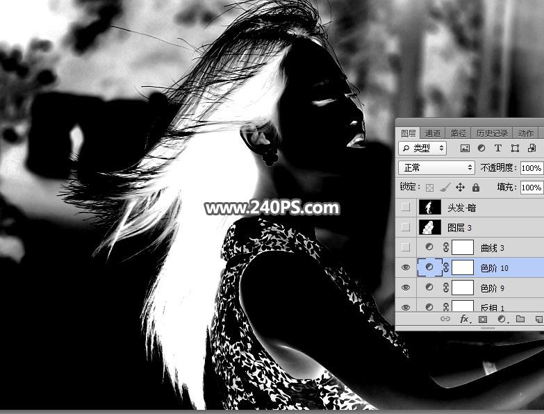Toggle lock transparent pixels icon

[x=429, y=188]
